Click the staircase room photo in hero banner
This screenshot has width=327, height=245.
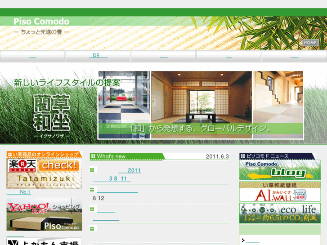[278, 105]
